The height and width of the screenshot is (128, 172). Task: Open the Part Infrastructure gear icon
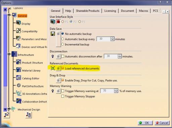(x=19, y=85)
